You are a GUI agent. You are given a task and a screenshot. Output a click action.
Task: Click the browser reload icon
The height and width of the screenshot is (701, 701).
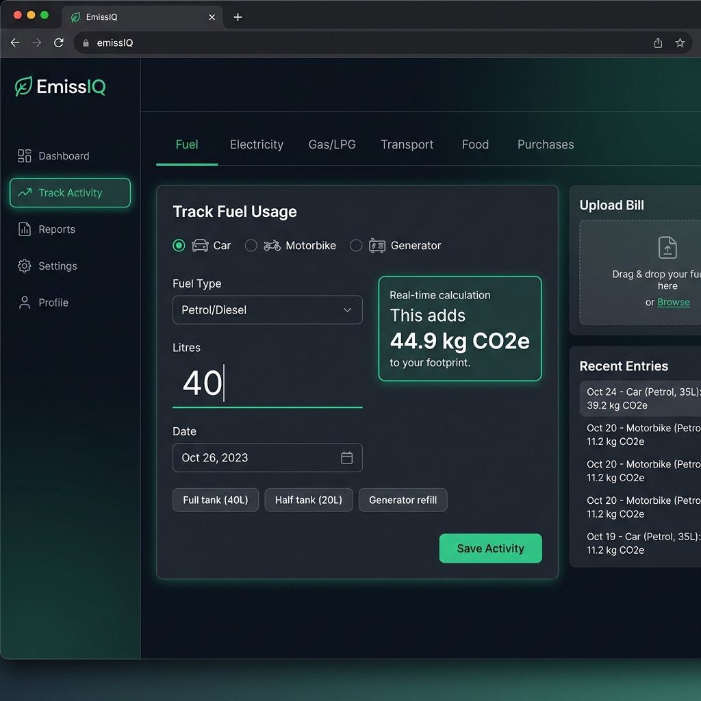(59, 42)
